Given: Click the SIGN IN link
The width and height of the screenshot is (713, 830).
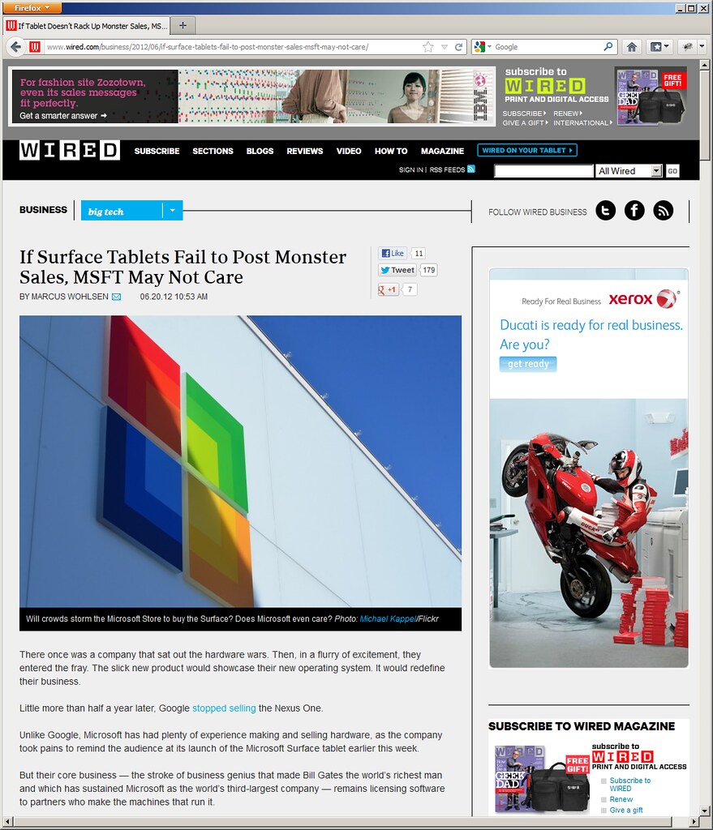Looking at the screenshot, I should click(411, 170).
